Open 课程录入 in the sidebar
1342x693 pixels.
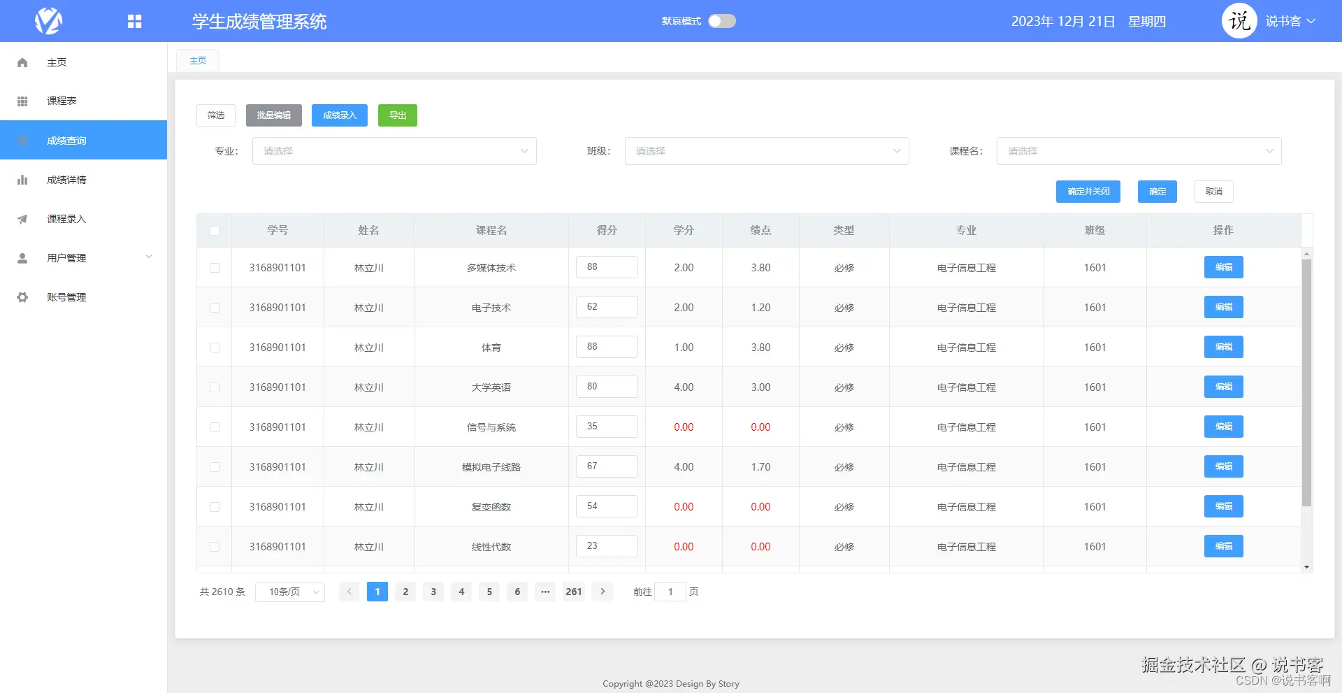(84, 219)
